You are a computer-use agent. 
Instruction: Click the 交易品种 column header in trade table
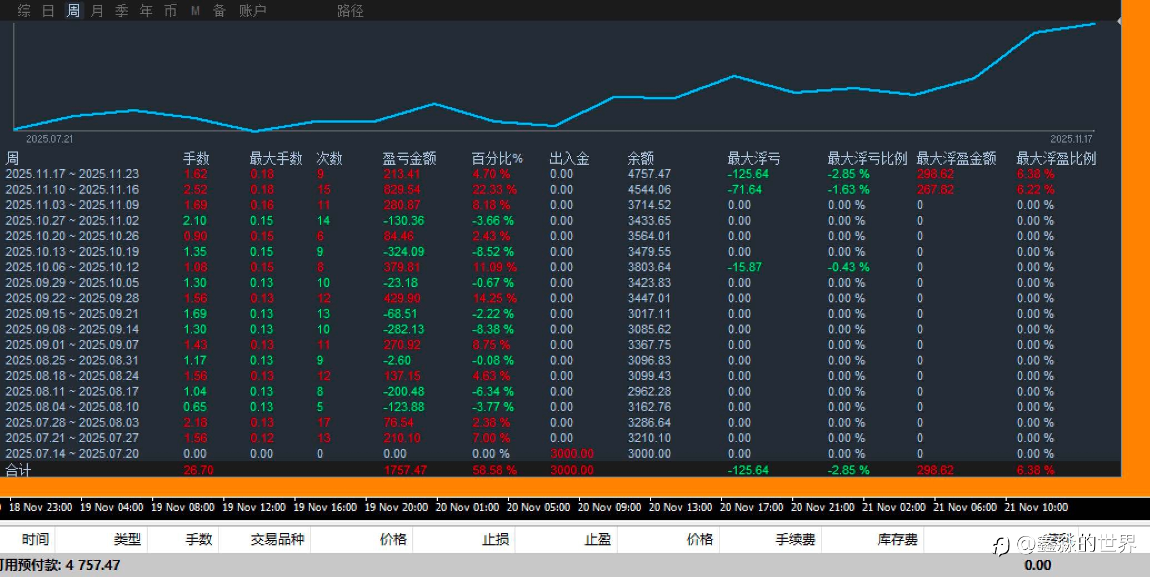[x=277, y=539]
